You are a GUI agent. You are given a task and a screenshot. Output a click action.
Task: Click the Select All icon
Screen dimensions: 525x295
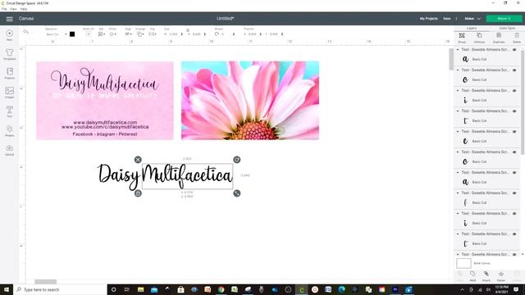coord(89,34)
